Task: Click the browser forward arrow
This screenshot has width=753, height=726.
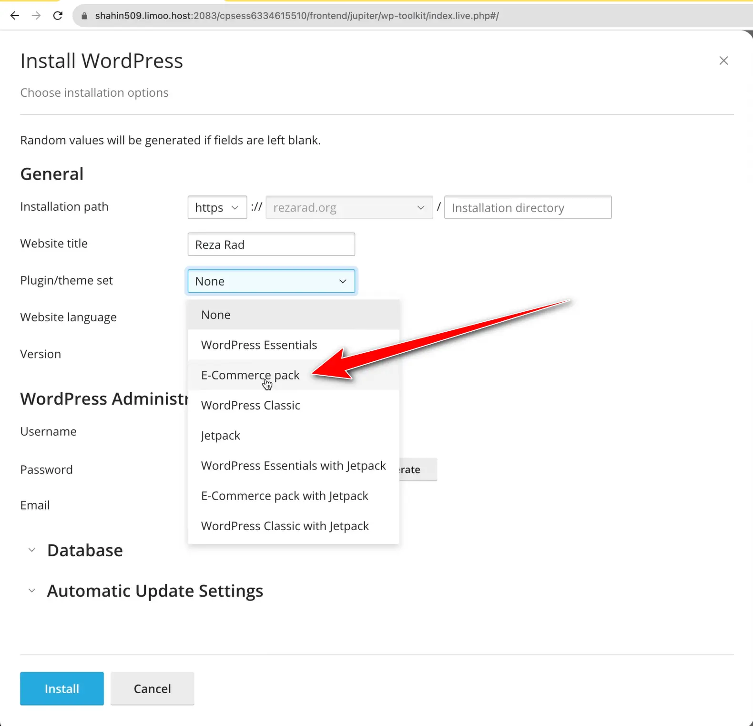Action: (36, 16)
